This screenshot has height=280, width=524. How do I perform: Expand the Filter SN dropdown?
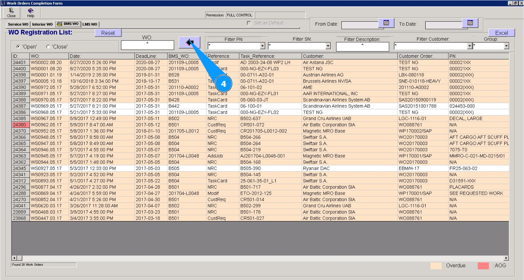328,46
